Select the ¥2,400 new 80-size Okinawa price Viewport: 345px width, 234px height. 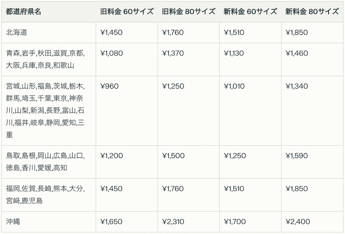click(x=298, y=222)
